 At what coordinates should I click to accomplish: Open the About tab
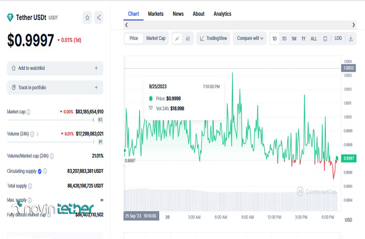click(x=199, y=14)
